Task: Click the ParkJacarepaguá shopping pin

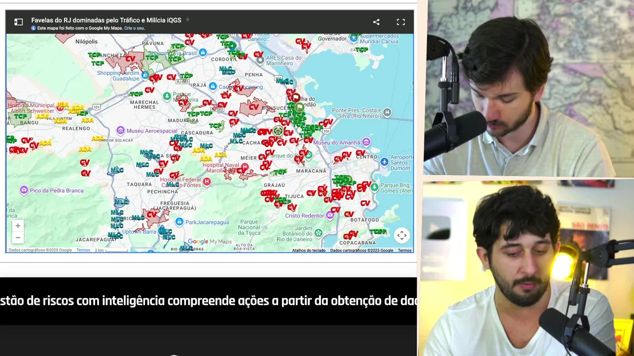Action: pyautogui.click(x=179, y=222)
